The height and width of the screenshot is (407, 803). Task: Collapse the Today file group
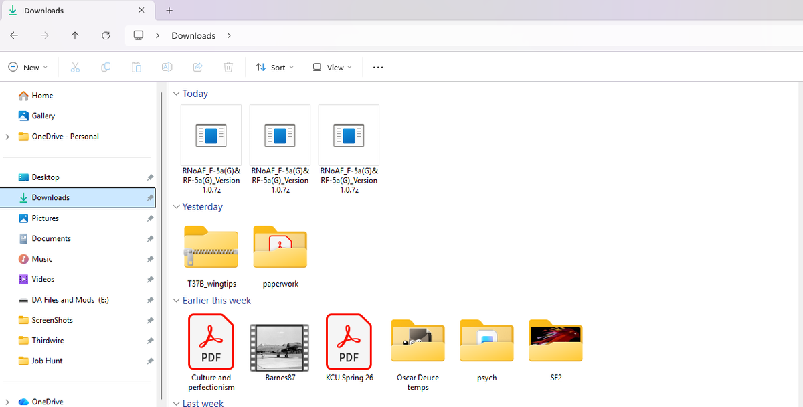coord(177,94)
